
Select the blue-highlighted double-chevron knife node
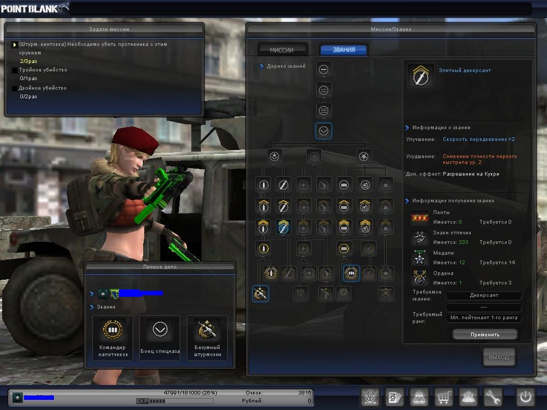tap(283, 227)
